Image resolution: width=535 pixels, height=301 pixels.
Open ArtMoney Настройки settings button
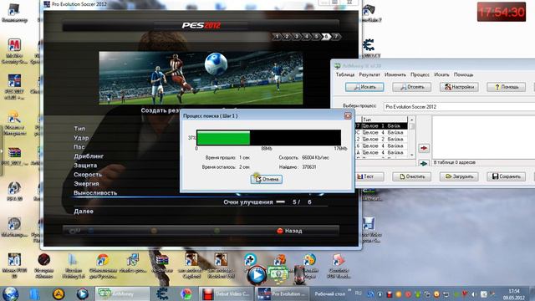(x=459, y=87)
